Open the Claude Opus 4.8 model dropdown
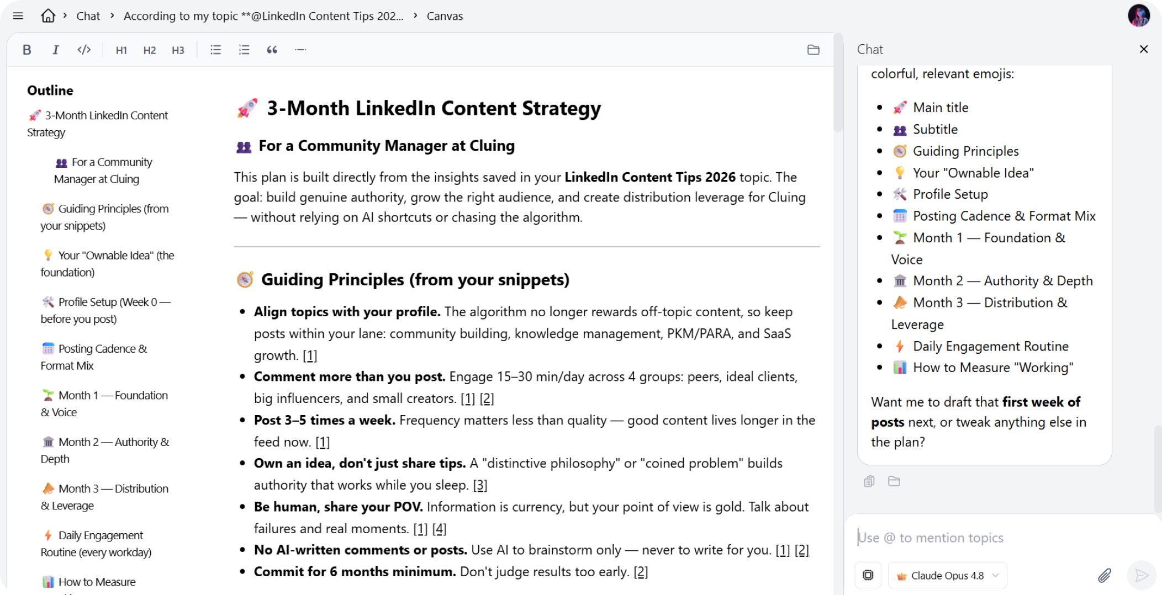This screenshot has height=595, width=1162. tap(948, 576)
